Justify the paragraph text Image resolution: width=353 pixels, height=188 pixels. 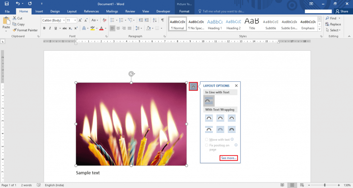click(130, 28)
